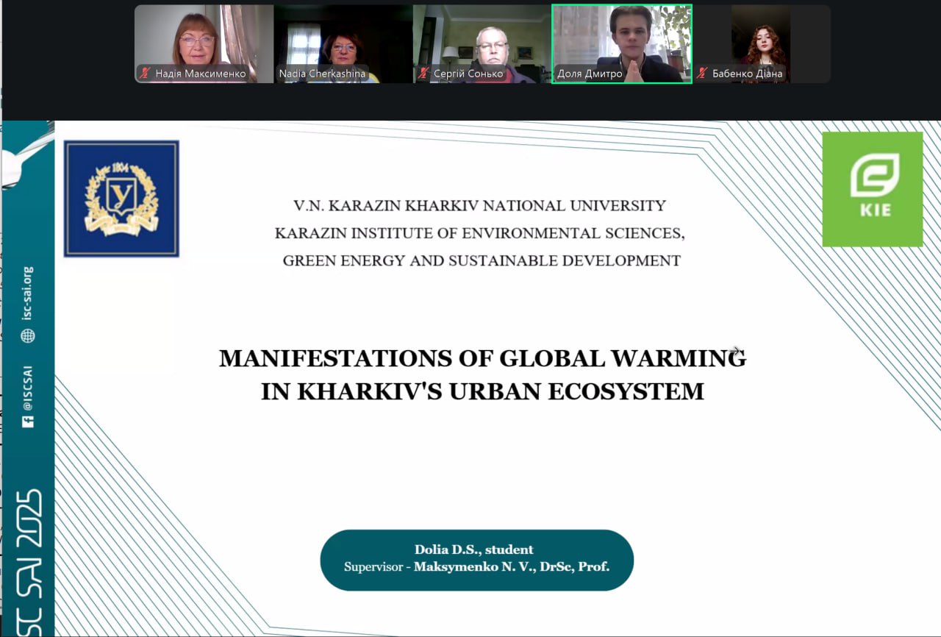Screen dimensions: 941x637
Task: Open the isc-sai.org website link
Action: (28, 293)
